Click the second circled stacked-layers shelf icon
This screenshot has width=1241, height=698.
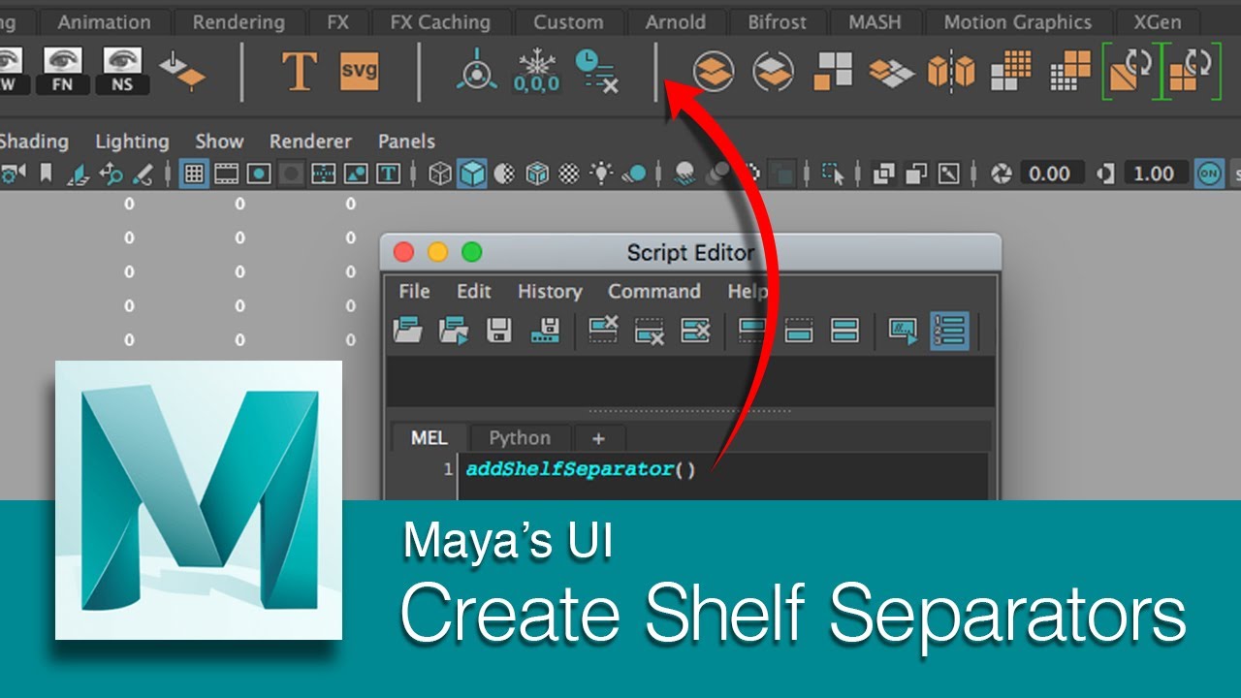(x=773, y=71)
